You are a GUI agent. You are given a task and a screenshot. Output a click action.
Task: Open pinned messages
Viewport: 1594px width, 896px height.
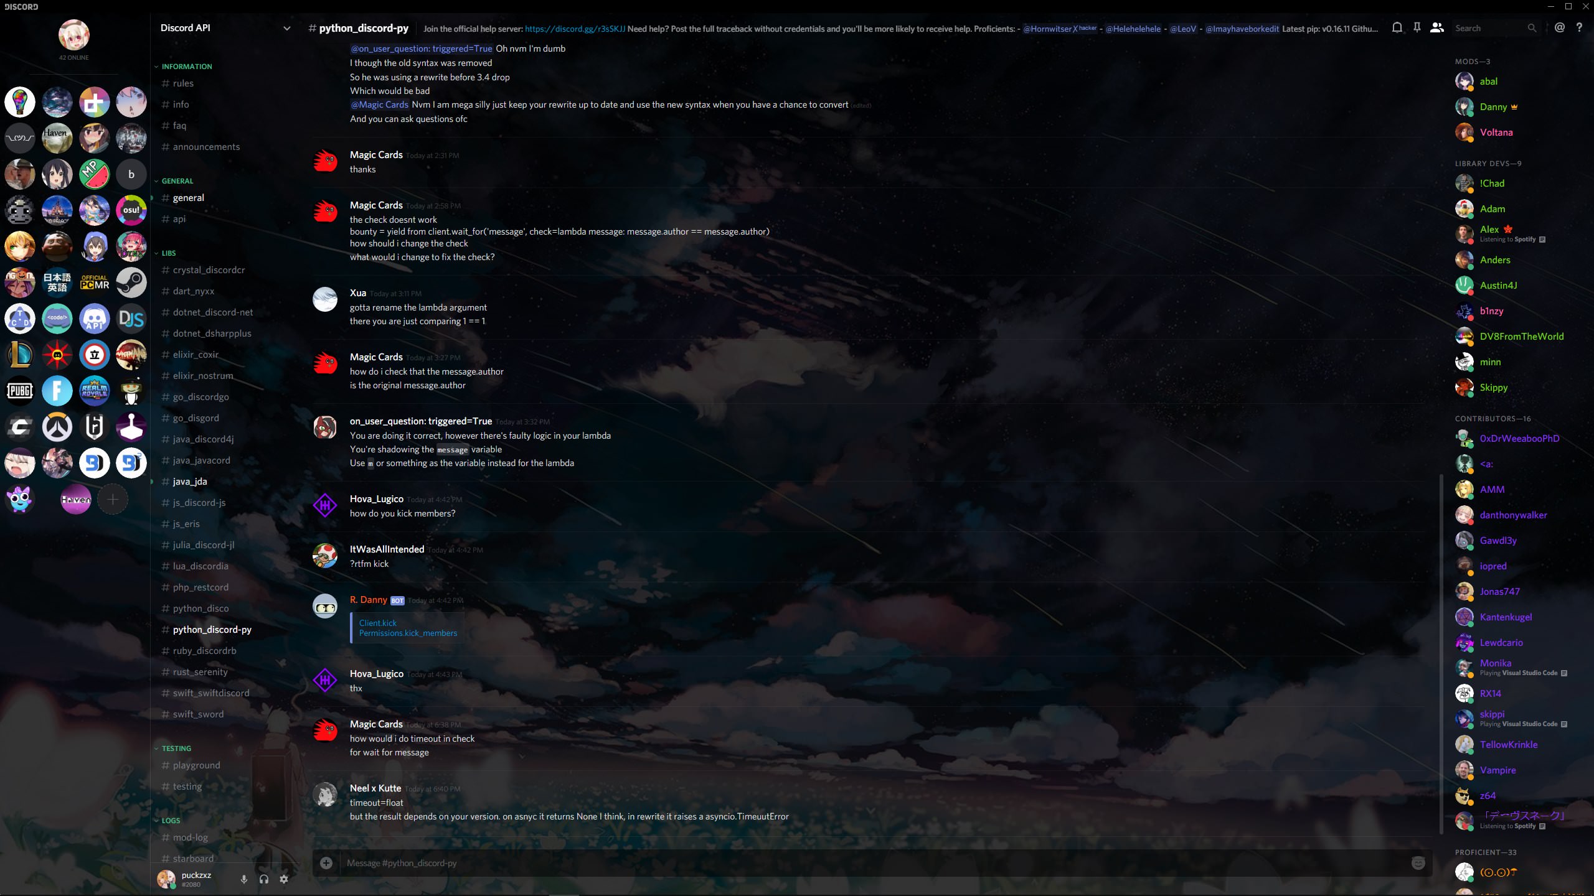click(x=1417, y=27)
